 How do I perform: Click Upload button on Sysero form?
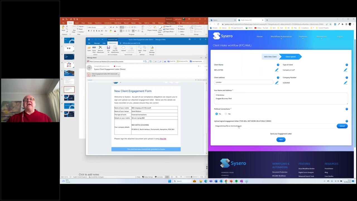click(342, 126)
